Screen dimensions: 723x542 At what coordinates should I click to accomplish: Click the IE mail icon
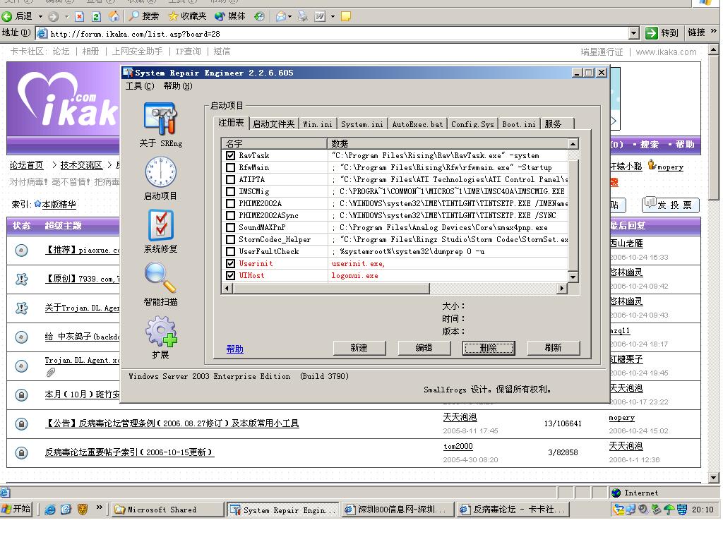[280, 17]
